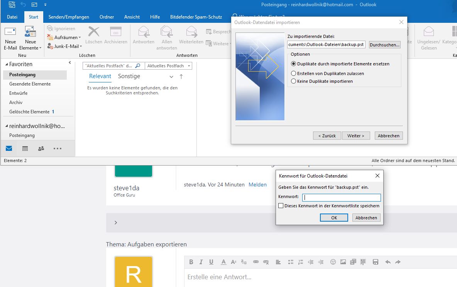Click the file path field for backup.pst
This screenshot has width=457, height=287.
326,44
